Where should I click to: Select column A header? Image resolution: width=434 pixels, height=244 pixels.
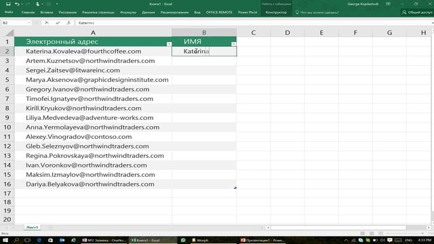pos(93,33)
